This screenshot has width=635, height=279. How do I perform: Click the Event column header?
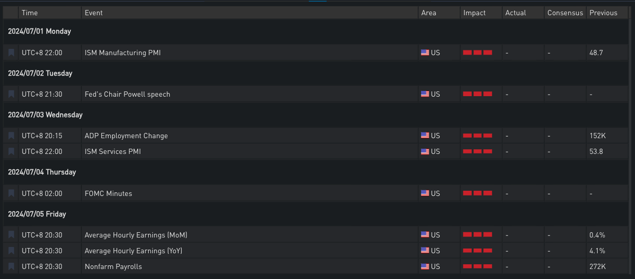point(94,13)
